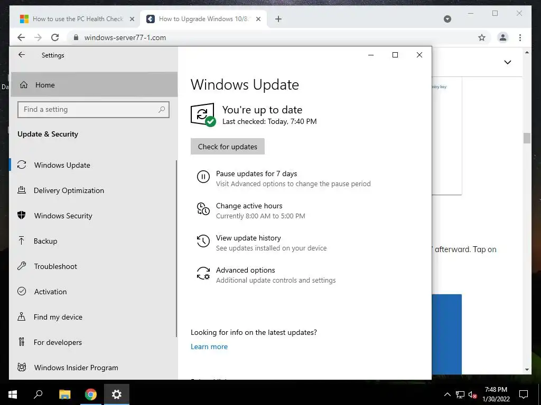
Task: Open taskbar search
Action: [x=38, y=394]
